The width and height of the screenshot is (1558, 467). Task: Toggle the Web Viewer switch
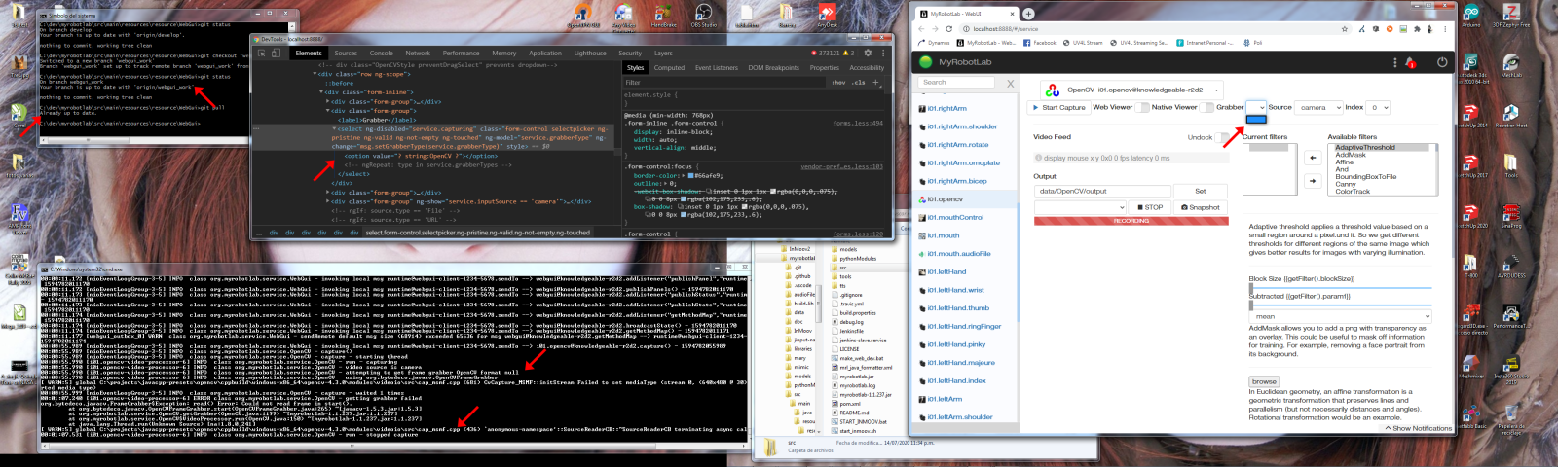1143,107
